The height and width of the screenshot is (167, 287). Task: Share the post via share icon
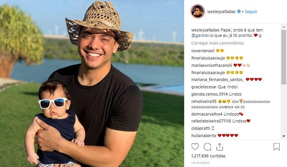tap(219, 147)
